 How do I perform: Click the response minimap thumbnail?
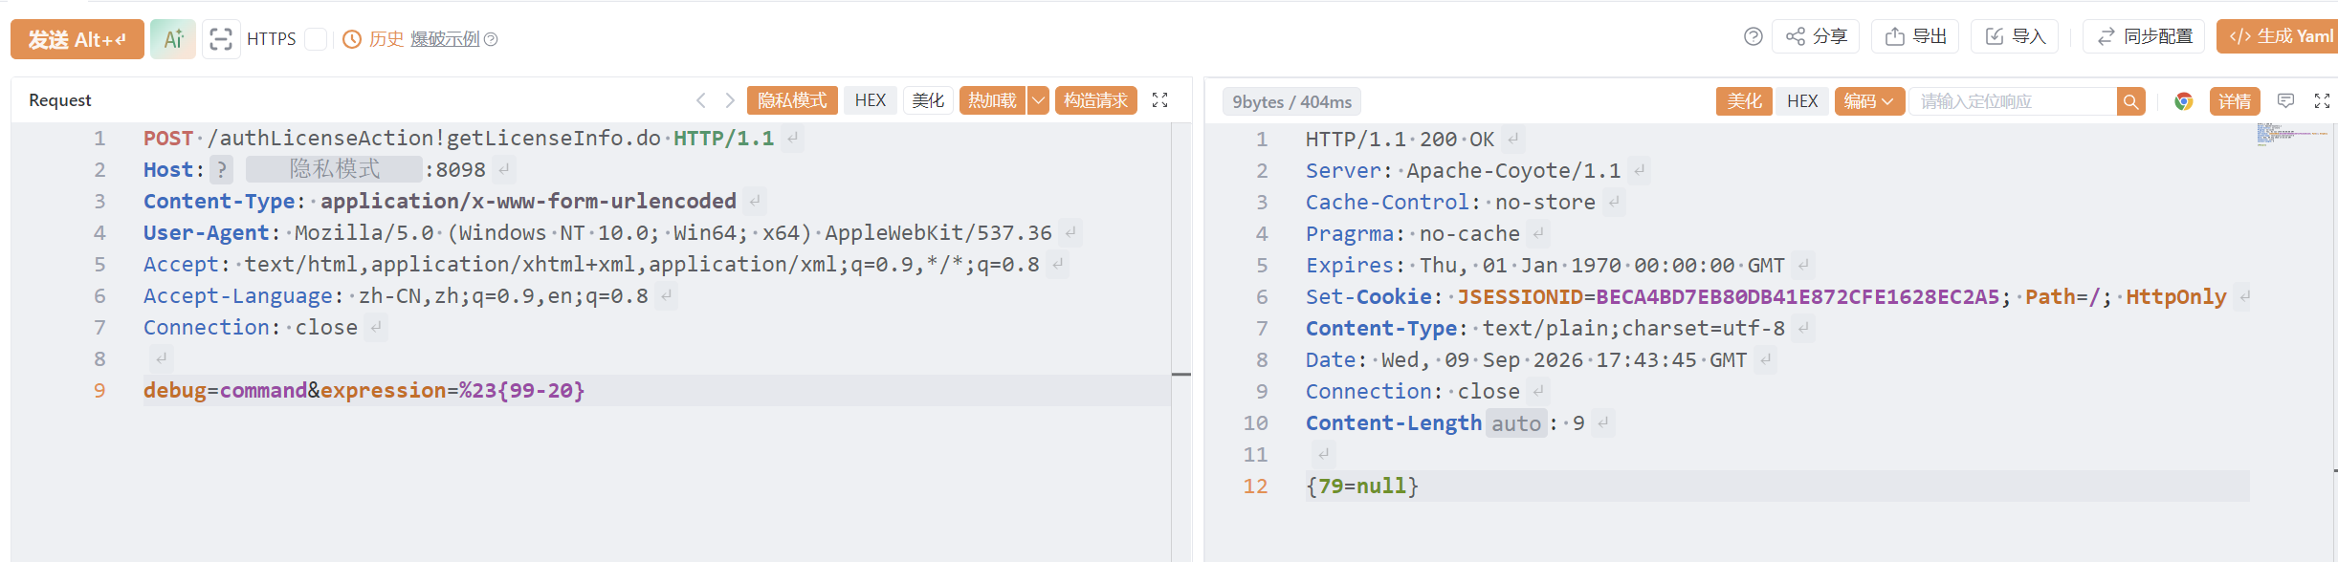pyautogui.click(x=2291, y=134)
